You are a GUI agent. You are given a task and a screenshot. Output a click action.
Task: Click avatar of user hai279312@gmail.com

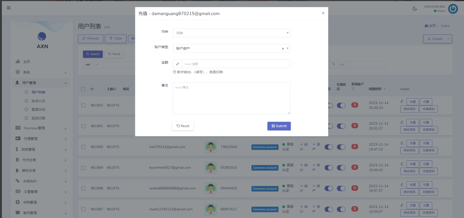tap(211, 147)
